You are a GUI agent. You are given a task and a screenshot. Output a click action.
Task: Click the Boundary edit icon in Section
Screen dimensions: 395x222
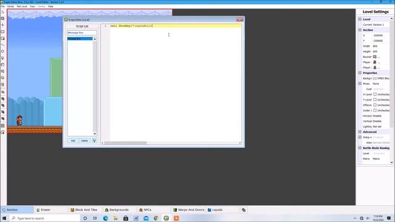375,57
